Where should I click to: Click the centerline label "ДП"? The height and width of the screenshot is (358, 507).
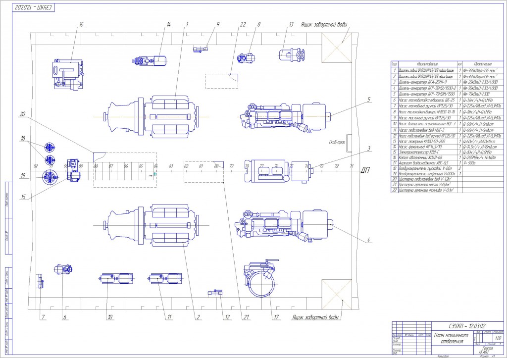pyautogui.click(x=365, y=170)
